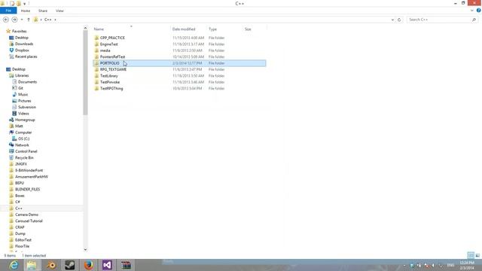Image resolution: width=482 pixels, height=271 pixels.
Task: Open Steam from the taskbar
Action: point(70,265)
